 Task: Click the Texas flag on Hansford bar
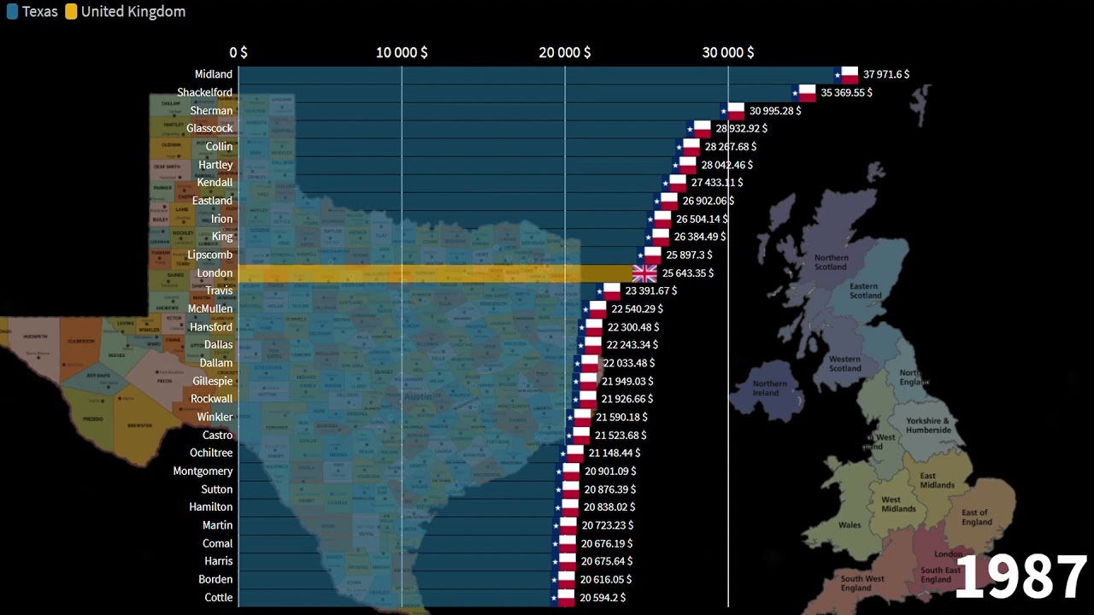pyautogui.click(x=590, y=327)
